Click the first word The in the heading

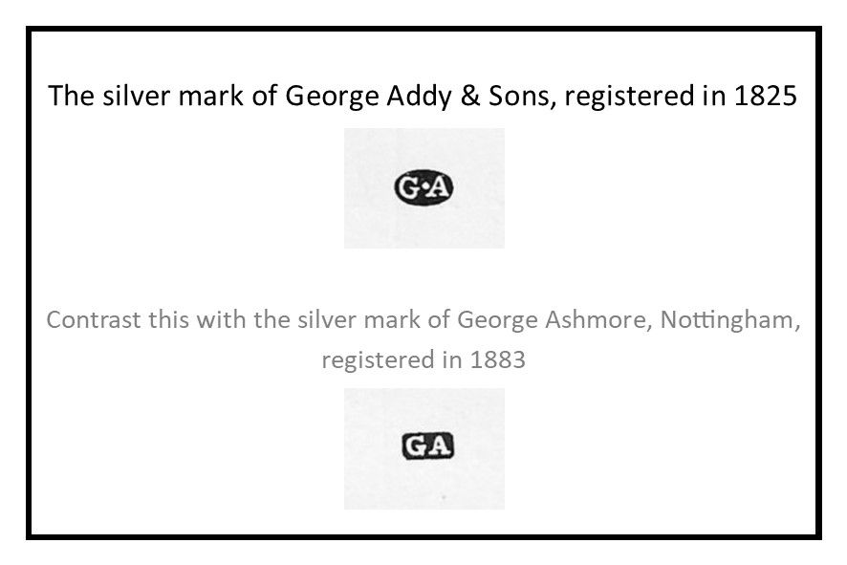[69, 97]
